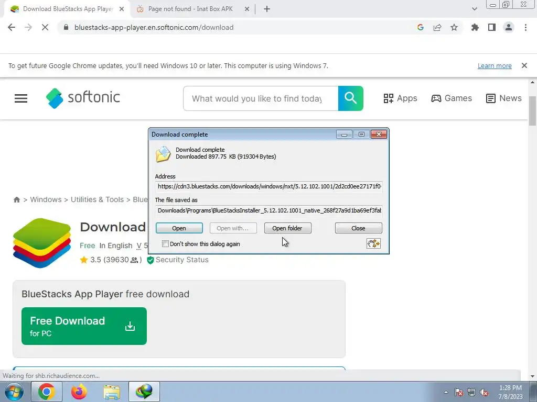Open Chrome from the taskbar
Screen dimensions: 537x402
47,392
